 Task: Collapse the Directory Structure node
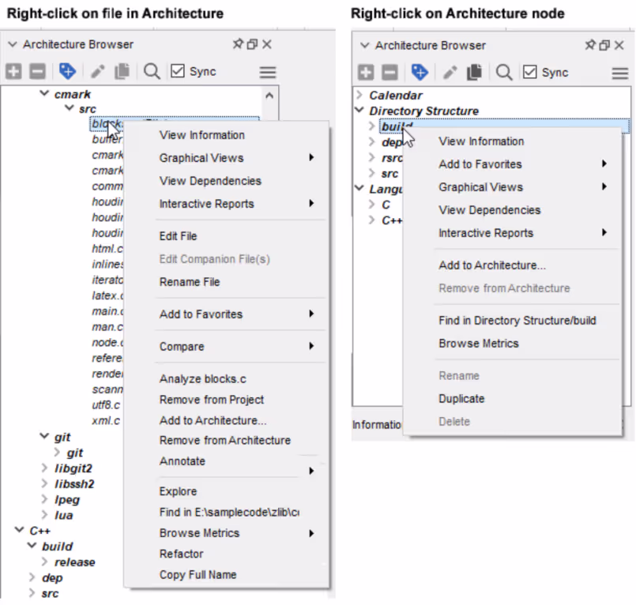pyautogui.click(x=359, y=110)
